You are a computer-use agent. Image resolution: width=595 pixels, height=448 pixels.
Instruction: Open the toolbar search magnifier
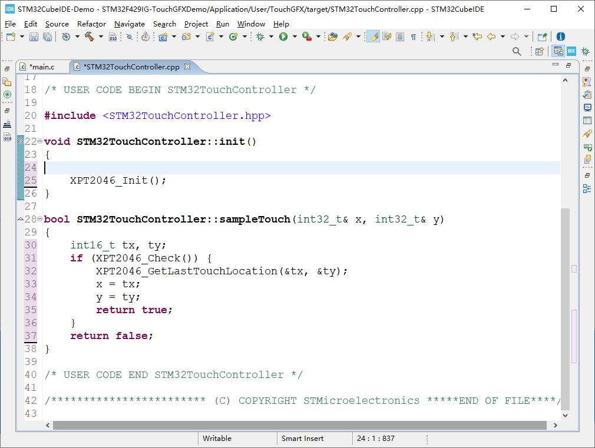pos(517,52)
